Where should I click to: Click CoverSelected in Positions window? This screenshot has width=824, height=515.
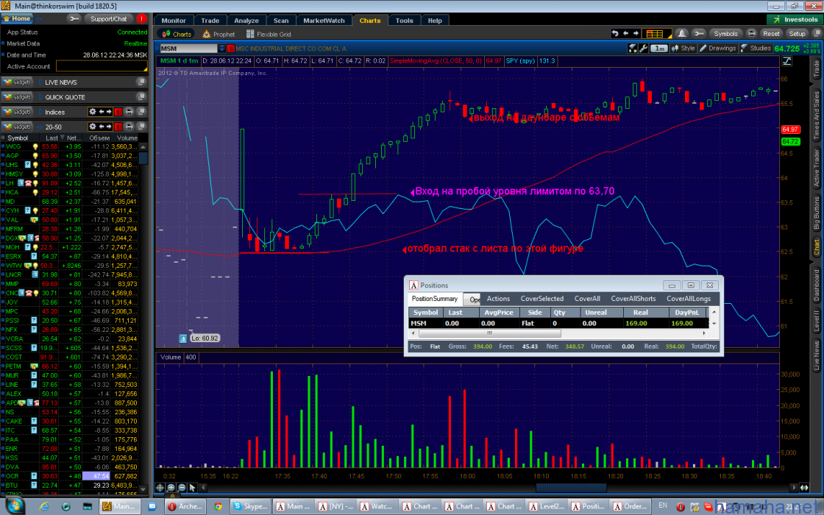pos(541,299)
